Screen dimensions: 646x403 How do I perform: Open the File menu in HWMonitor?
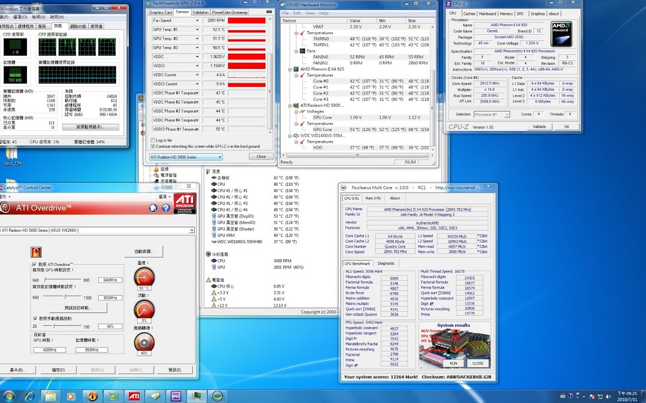[x=285, y=13]
